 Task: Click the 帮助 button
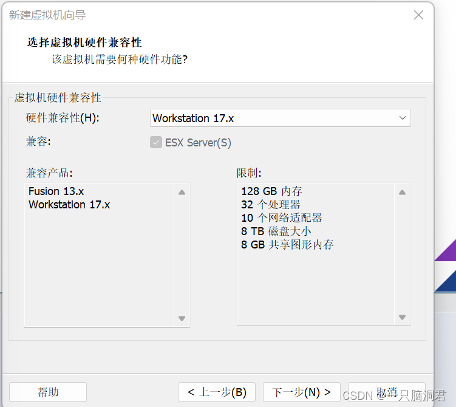point(48,392)
